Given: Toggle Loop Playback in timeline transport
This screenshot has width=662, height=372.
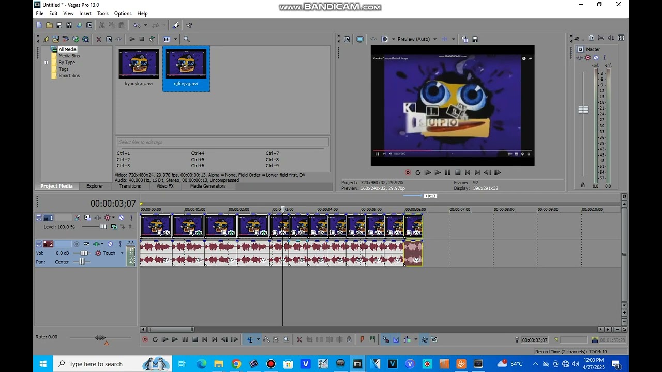Looking at the screenshot, I should coord(155,339).
